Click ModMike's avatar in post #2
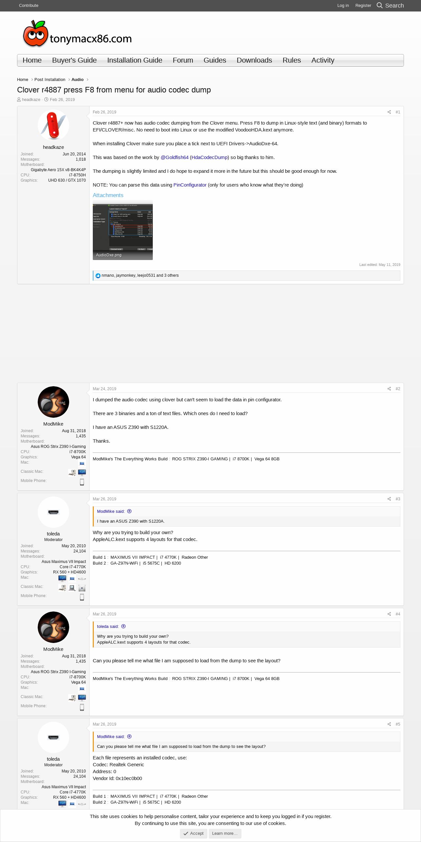Viewport: 421px width, 842px height. pyautogui.click(x=53, y=402)
